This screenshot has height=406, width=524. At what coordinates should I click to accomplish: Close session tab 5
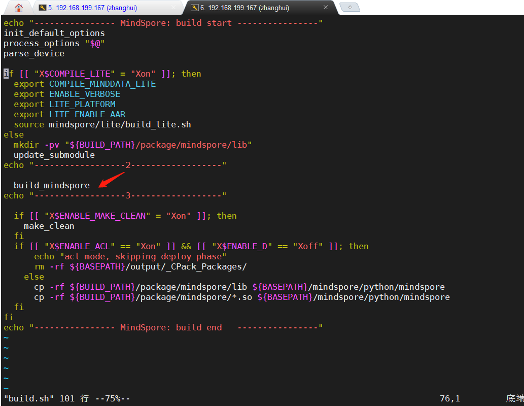click(173, 7)
